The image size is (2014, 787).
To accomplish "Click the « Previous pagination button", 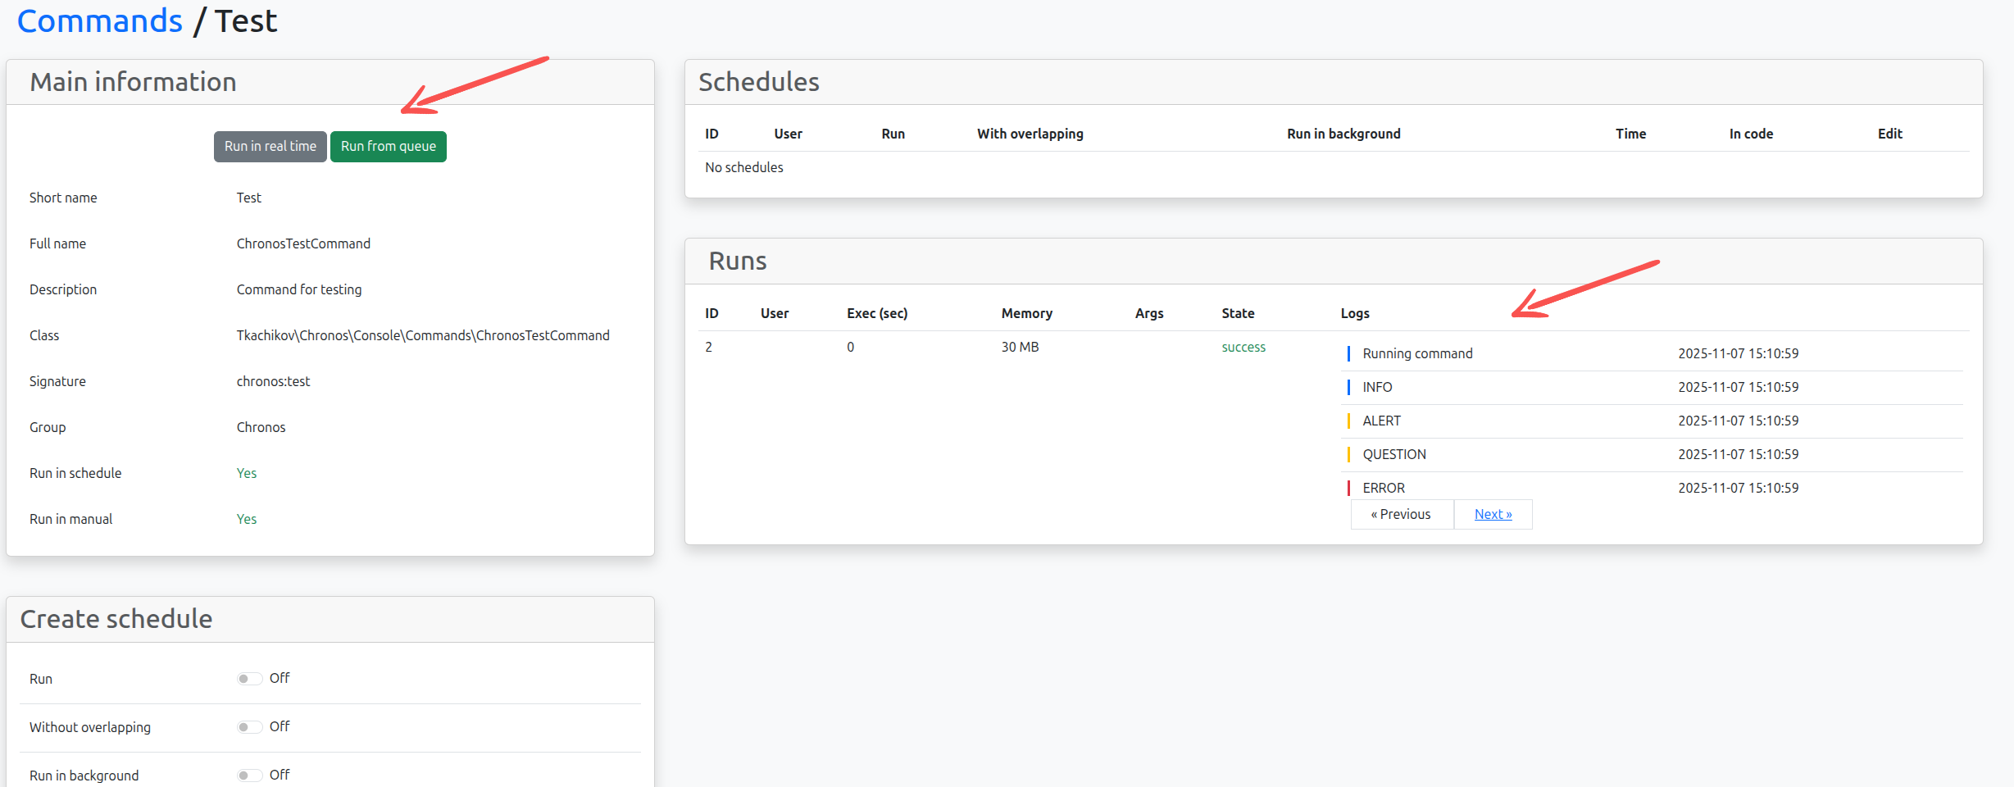I will coord(1401,515).
